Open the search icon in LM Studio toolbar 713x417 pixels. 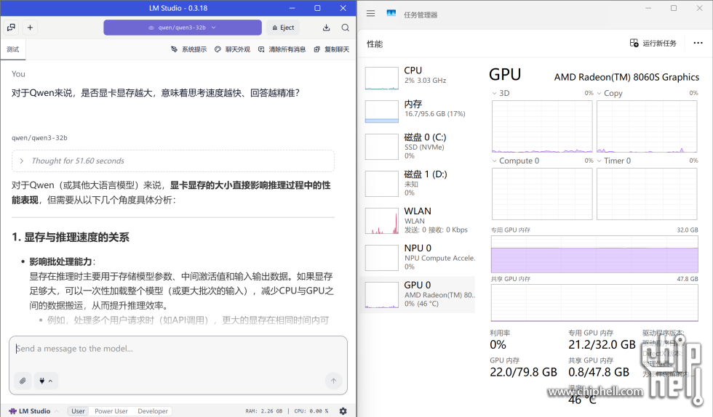[x=346, y=28]
